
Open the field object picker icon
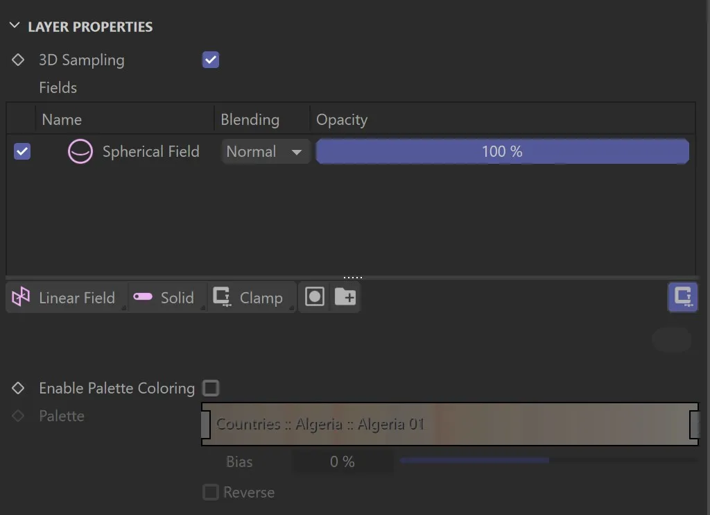click(314, 297)
